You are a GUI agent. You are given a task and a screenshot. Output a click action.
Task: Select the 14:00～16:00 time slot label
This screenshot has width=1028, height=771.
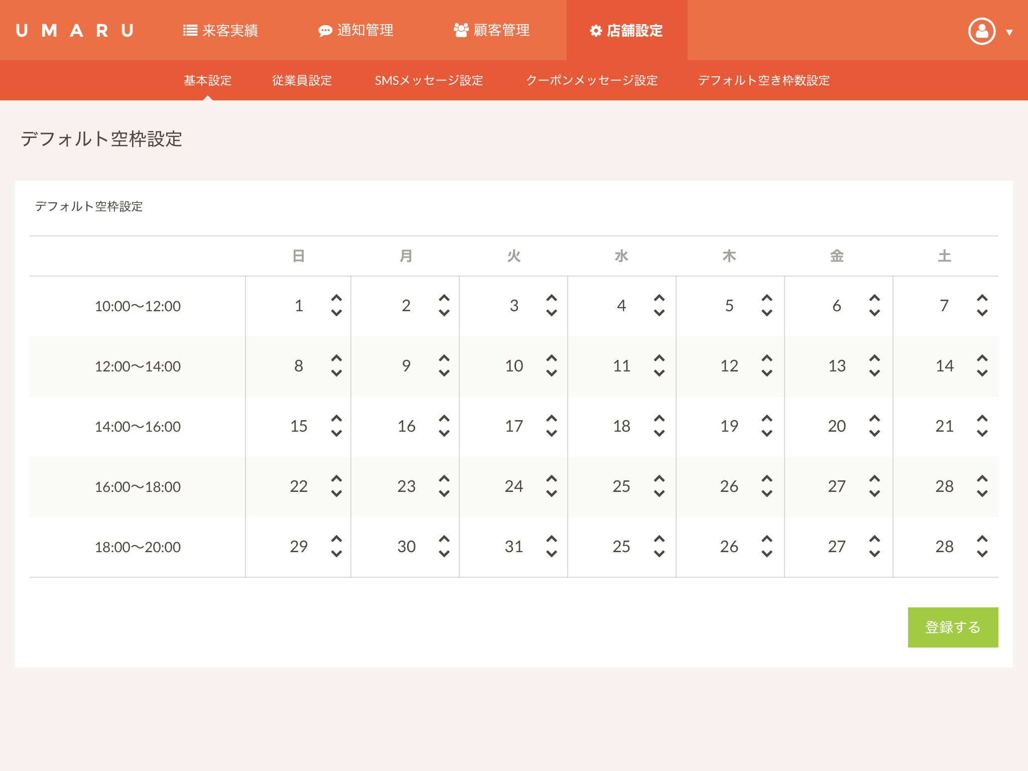(138, 427)
